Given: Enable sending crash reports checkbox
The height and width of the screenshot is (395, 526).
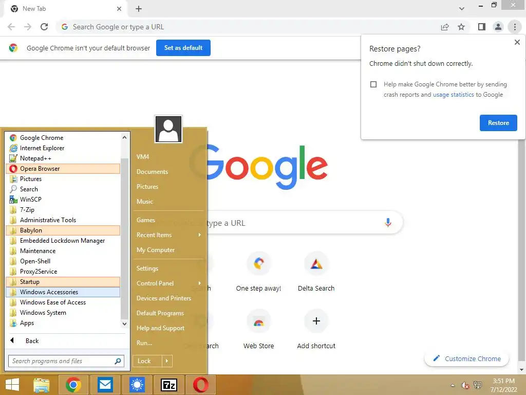Looking at the screenshot, I should pyautogui.click(x=373, y=84).
